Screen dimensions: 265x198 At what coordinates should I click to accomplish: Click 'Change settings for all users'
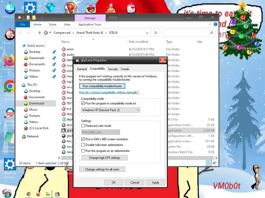point(102,169)
